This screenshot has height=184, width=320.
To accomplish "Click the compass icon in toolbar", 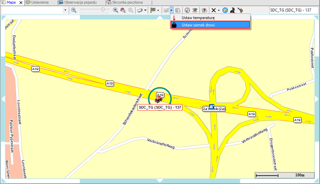I will (187, 10).
